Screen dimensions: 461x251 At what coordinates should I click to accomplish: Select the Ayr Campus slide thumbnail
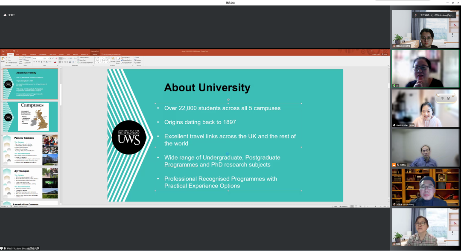30,183
